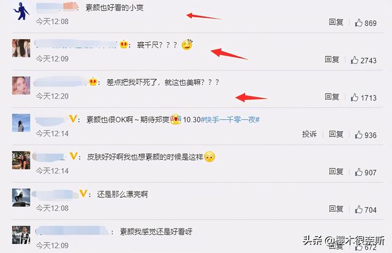Viewport: 392px width, 253px height.
Task: Reply to the 差点把我吓死了 comment
Action: click(x=332, y=97)
